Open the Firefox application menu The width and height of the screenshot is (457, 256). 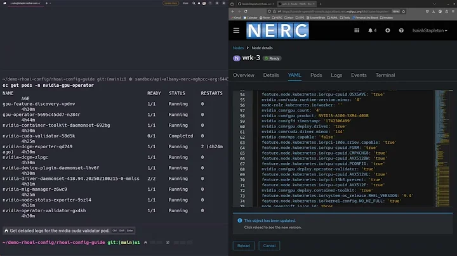(x=453, y=11)
